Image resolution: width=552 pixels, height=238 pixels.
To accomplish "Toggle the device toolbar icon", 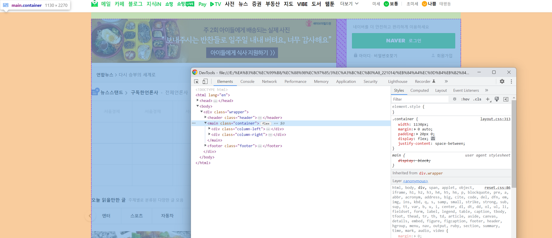I will point(205,81).
